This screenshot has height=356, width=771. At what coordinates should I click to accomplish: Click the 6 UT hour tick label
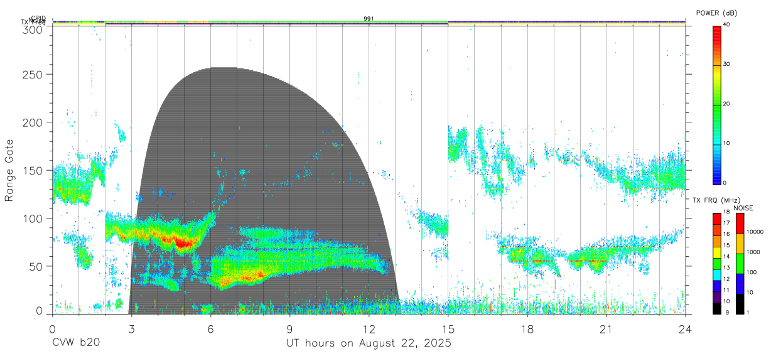[211, 329]
